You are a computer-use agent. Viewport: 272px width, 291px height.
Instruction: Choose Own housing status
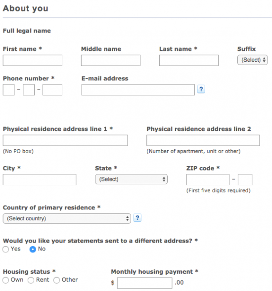pos(6,280)
